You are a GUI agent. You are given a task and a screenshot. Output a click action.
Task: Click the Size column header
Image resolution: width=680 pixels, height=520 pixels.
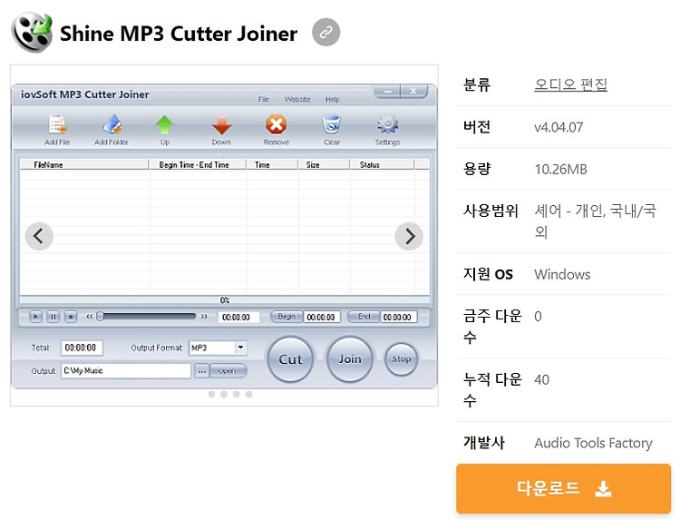point(324,164)
